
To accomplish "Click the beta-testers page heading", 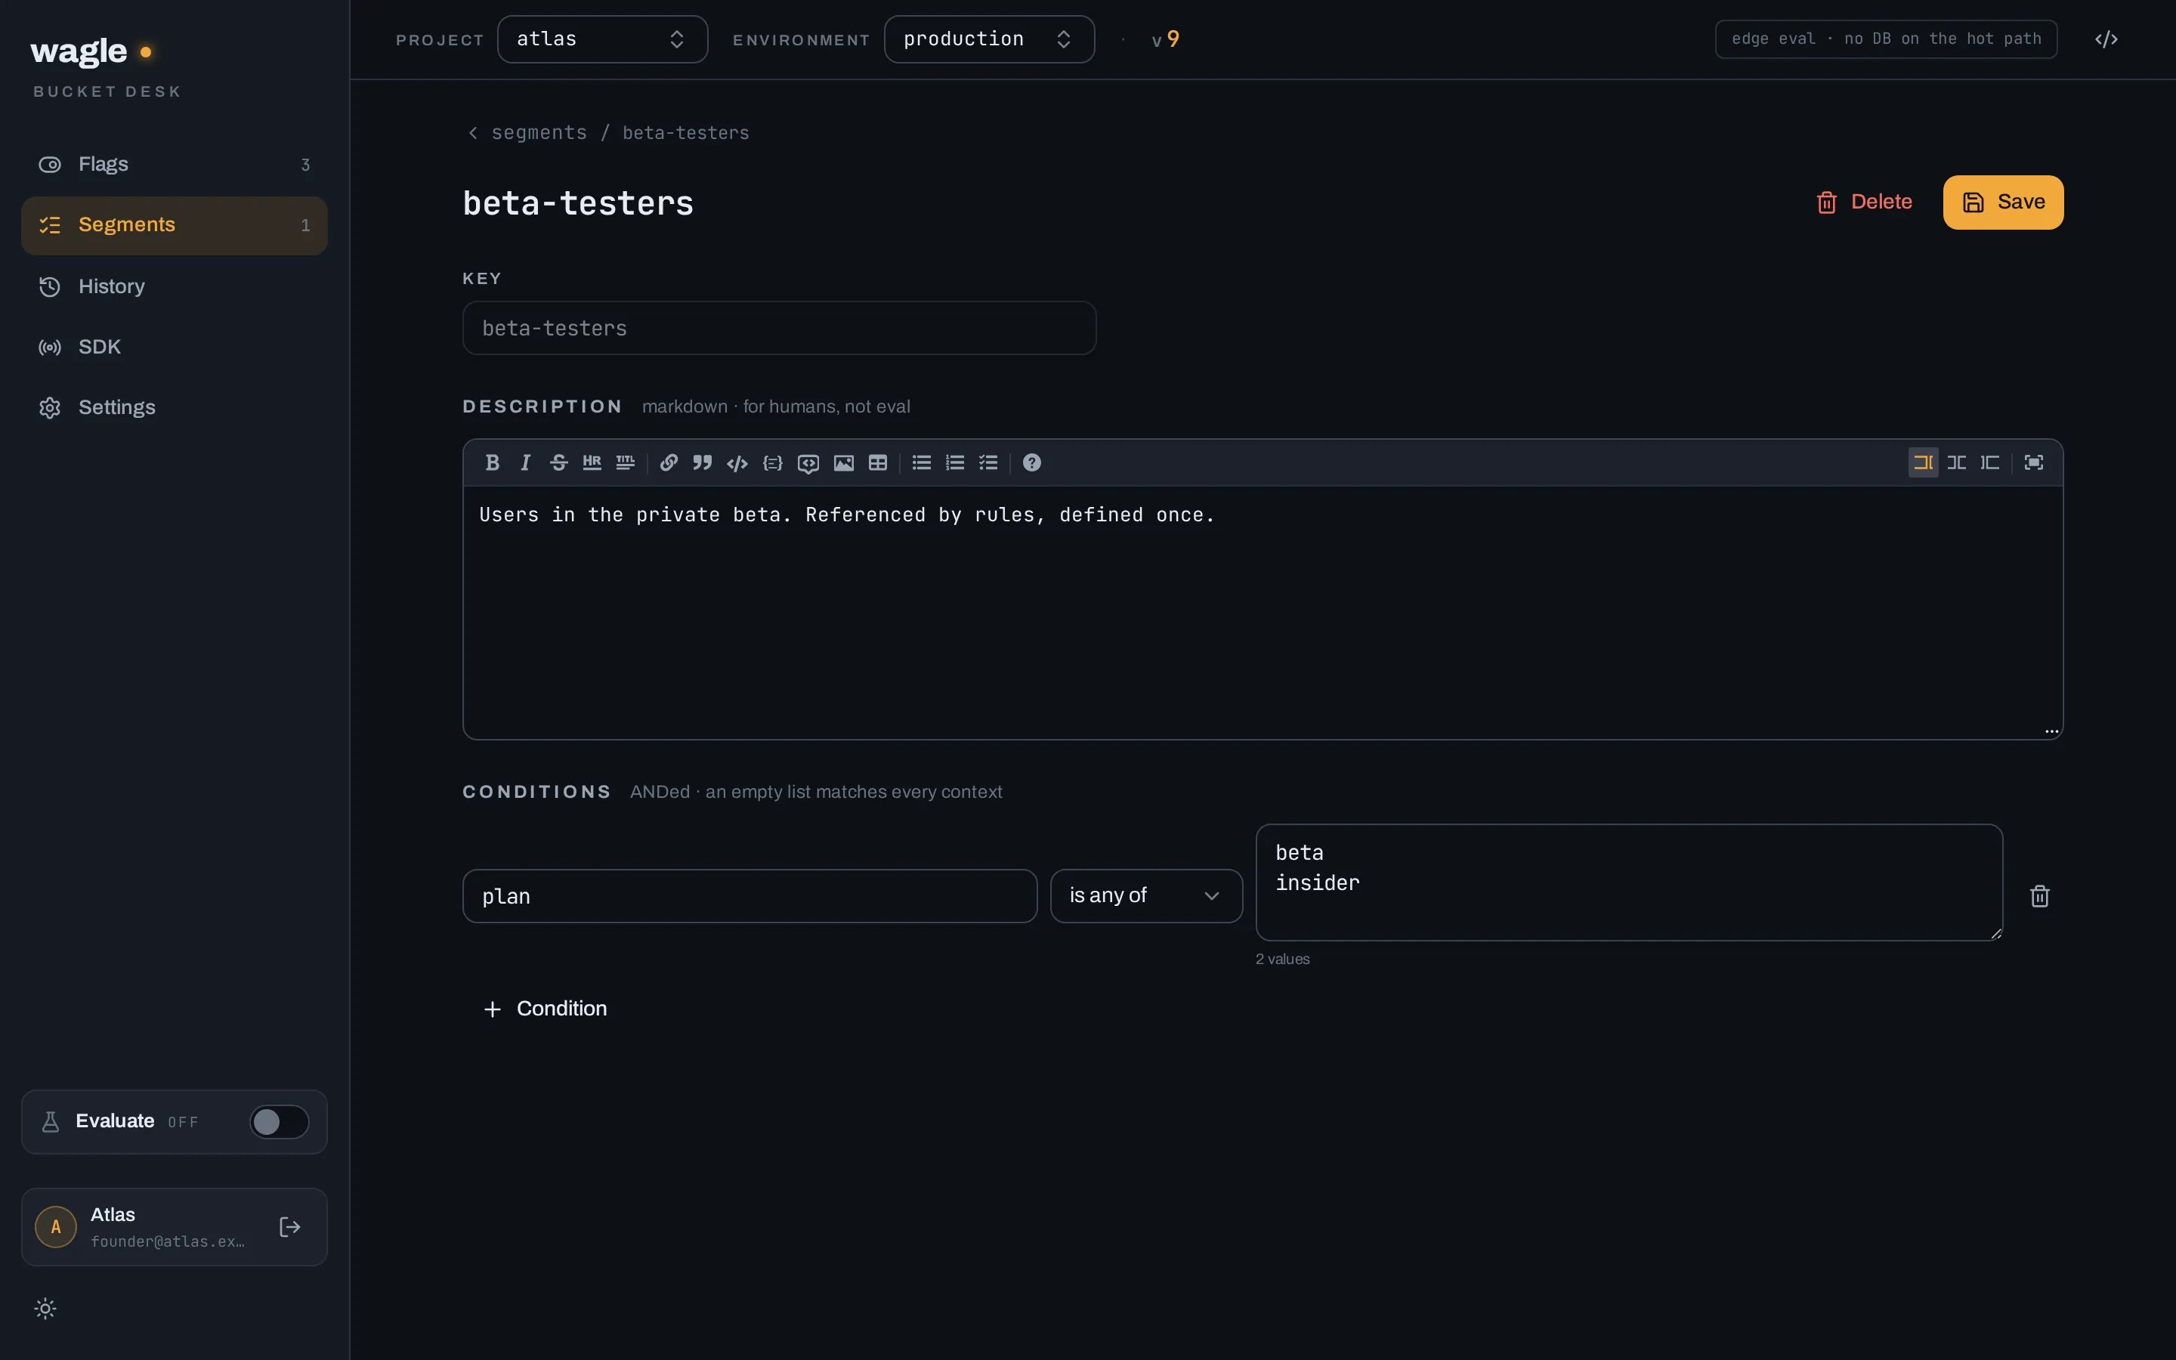I will point(578,203).
